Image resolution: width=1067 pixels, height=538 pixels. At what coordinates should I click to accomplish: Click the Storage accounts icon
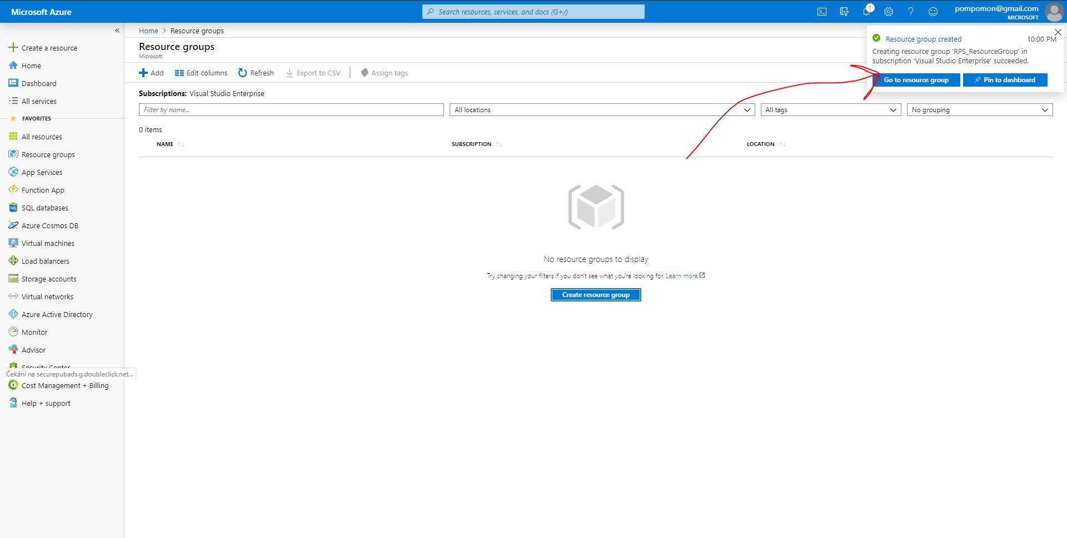13,278
